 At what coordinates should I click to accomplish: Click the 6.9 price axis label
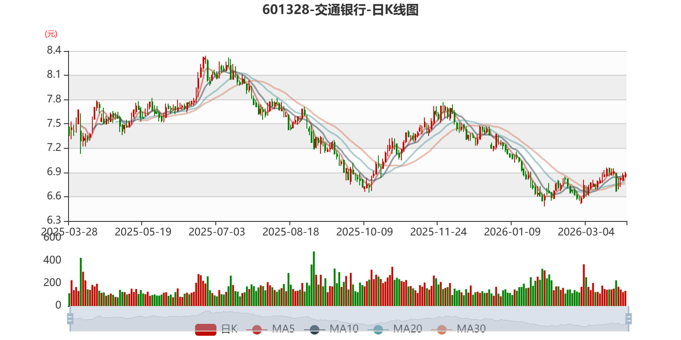point(54,172)
